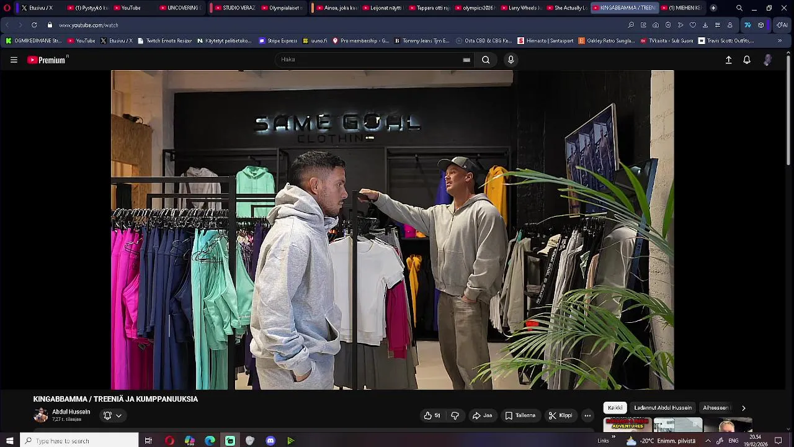The width and height of the screenshot is (794, 447).
Task: Open the extensions cube icon
Action: point(761,25)
